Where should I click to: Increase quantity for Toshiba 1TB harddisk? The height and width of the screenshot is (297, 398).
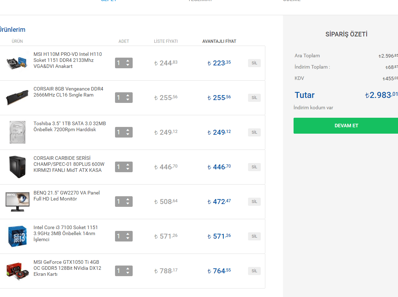pos(128,130)
